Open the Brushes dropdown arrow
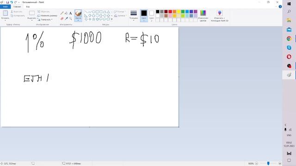 tap(78, 20)
